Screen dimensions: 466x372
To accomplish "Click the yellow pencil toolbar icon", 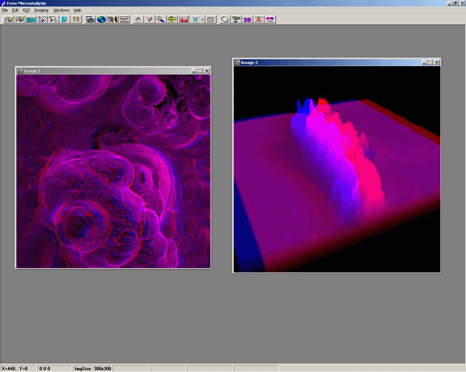I will 8,20.
